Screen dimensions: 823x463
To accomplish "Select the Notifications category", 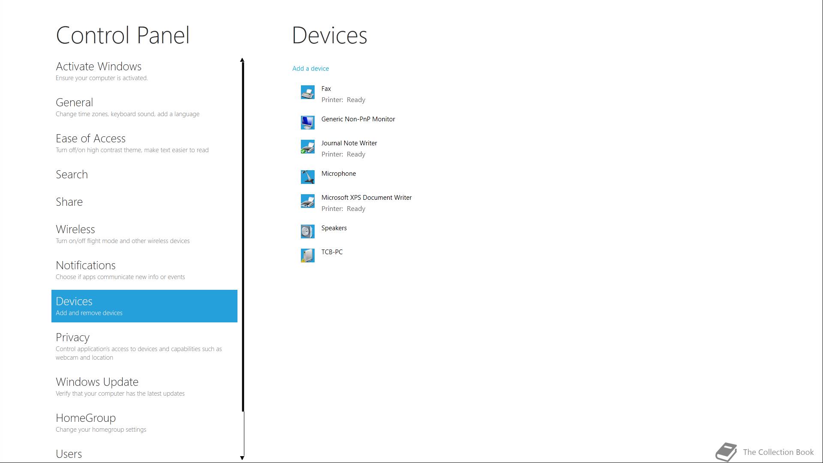I will click(144, 270).
